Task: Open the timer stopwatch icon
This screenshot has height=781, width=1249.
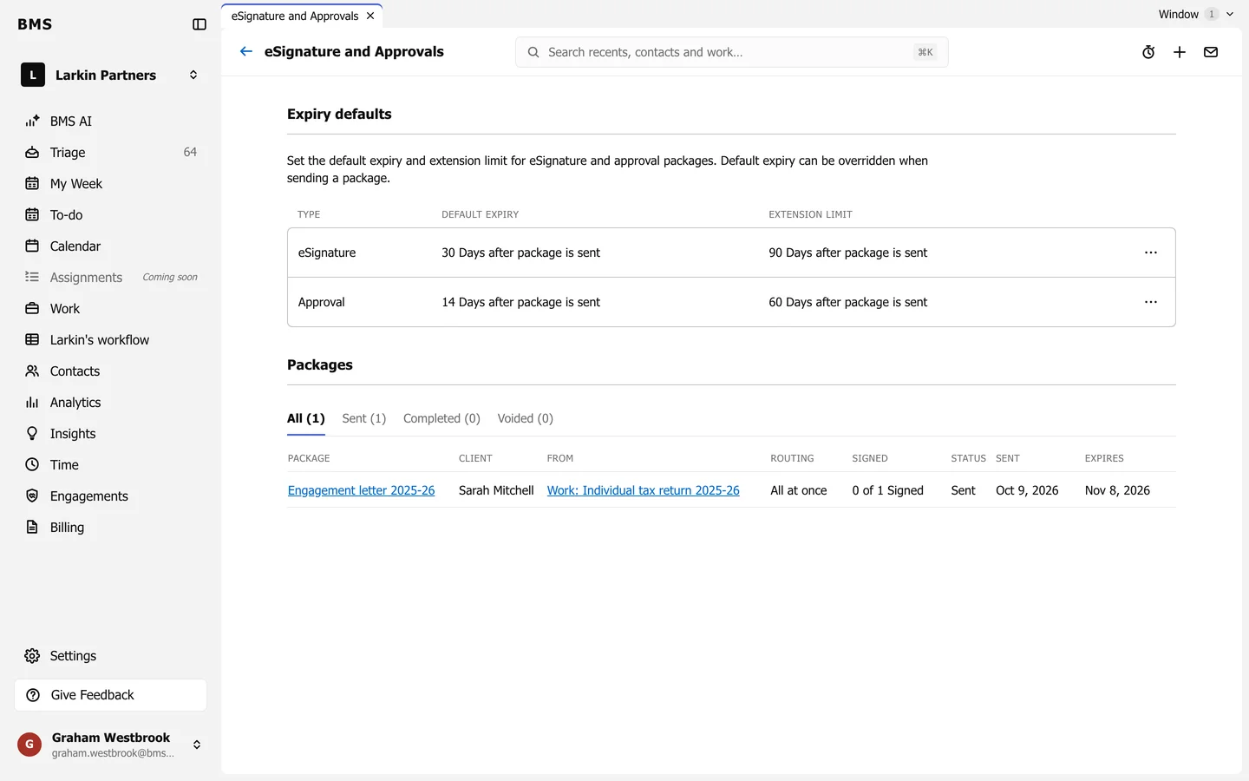Action: tap(1148, 52)
